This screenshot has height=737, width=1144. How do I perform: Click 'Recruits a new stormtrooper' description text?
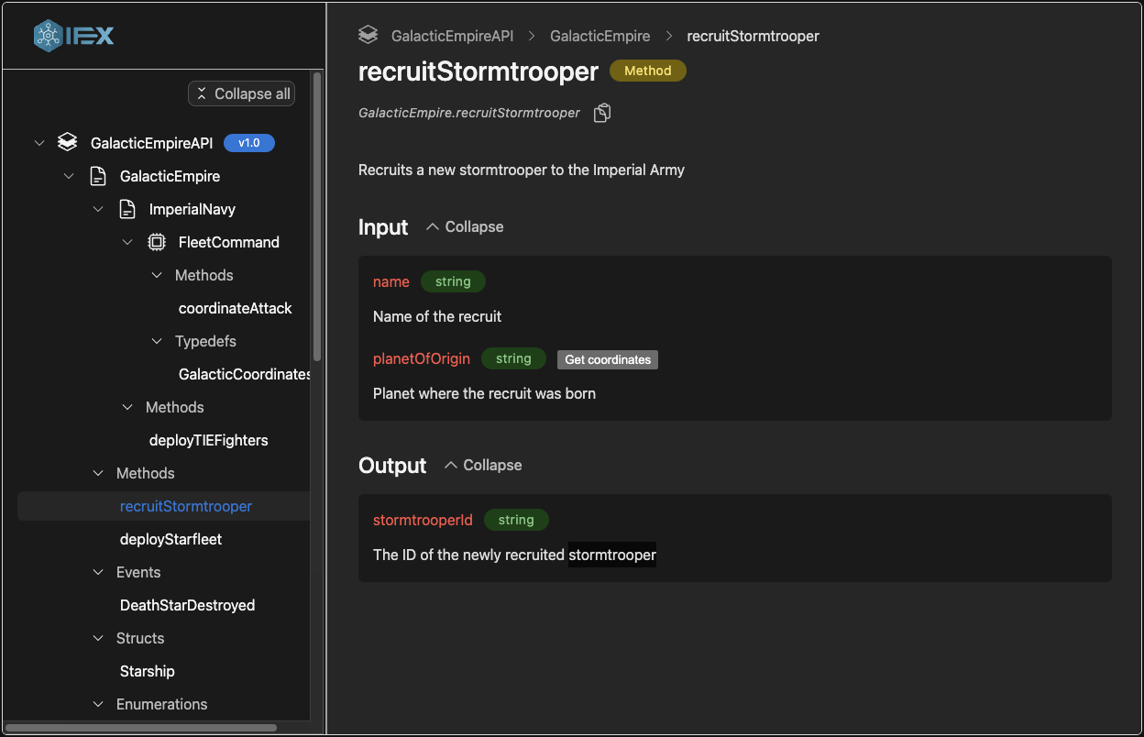[522, 170]
